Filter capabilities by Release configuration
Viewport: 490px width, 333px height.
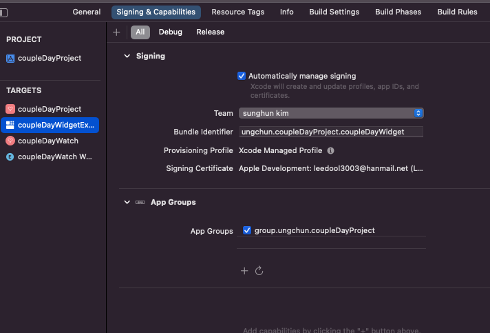click(211, 32)
